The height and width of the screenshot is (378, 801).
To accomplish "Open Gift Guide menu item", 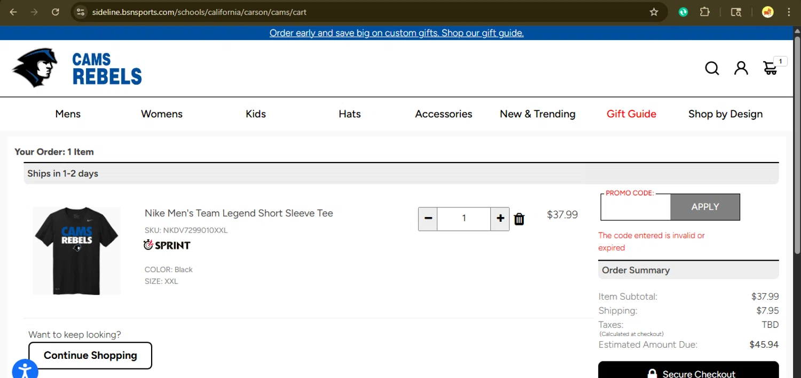I will click(631, 114).
